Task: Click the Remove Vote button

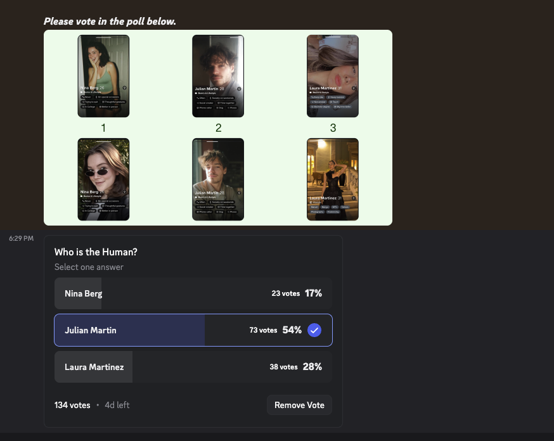Action: 299,405
